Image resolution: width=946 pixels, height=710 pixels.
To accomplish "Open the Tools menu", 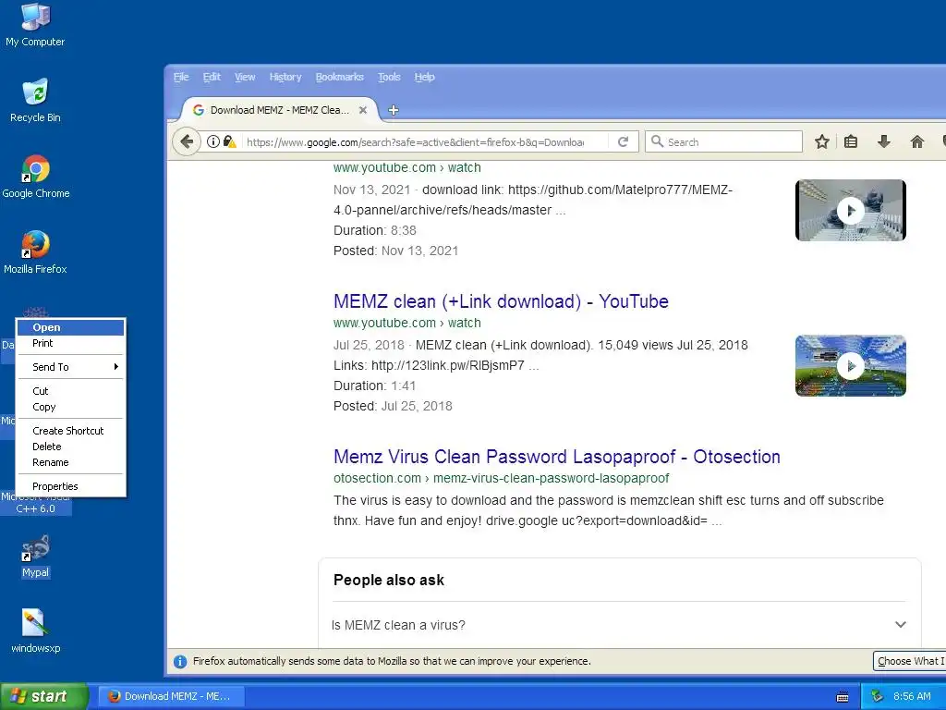I will (389, 77).
